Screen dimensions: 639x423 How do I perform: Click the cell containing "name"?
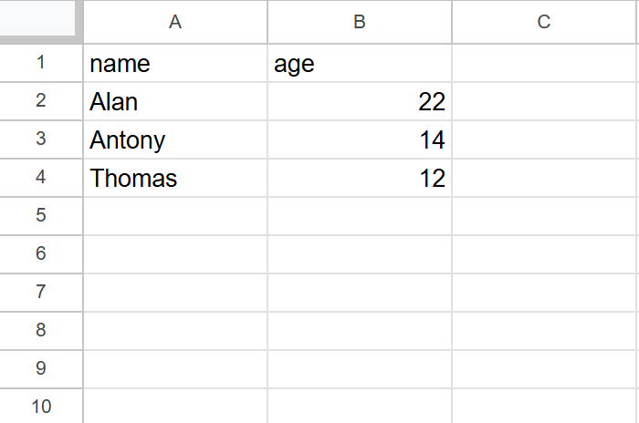pos(175,64)
